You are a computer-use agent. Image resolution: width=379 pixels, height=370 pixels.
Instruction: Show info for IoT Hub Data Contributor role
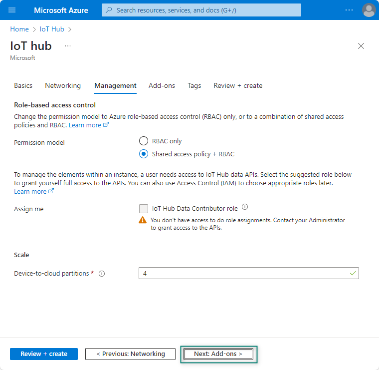coord(245,207)
